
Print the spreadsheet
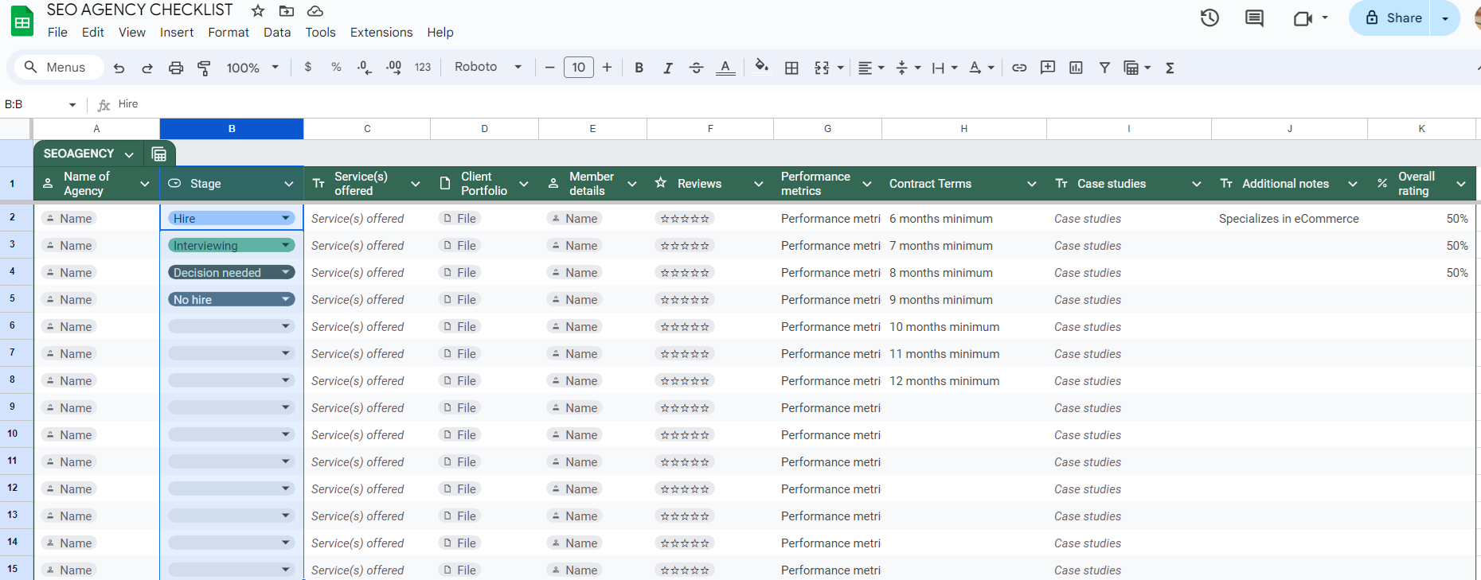point(176,68)
